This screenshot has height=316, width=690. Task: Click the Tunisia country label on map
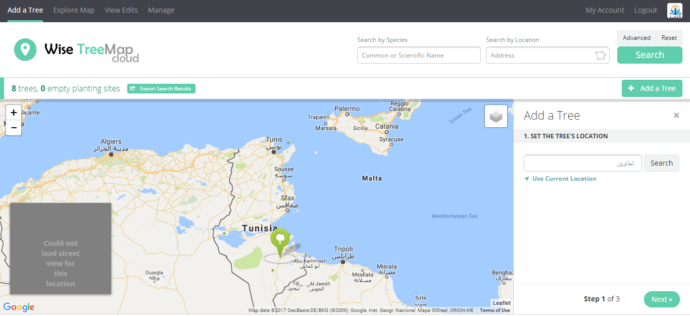point(260,228)
